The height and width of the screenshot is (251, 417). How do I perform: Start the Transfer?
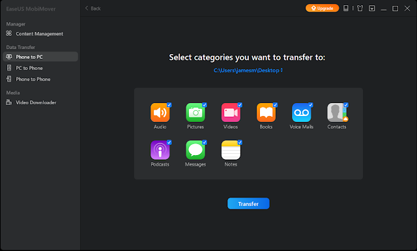[248, 203]
